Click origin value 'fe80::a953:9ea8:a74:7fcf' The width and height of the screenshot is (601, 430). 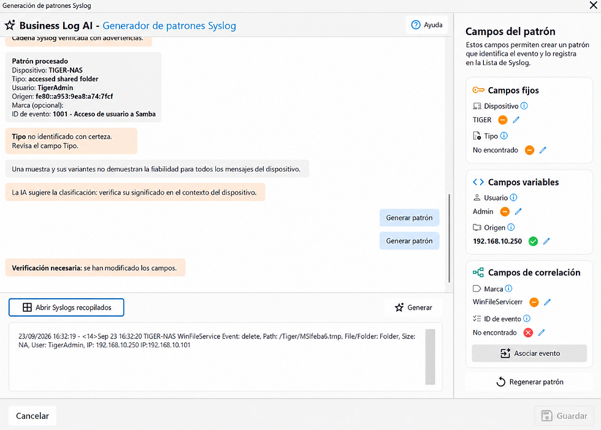[x=74, y=96]
